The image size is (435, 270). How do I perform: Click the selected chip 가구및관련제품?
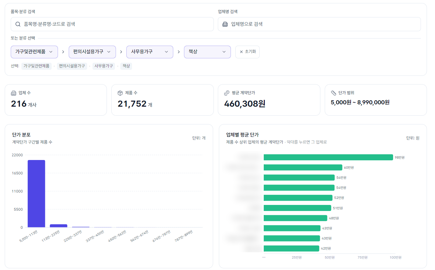(37, 66)
